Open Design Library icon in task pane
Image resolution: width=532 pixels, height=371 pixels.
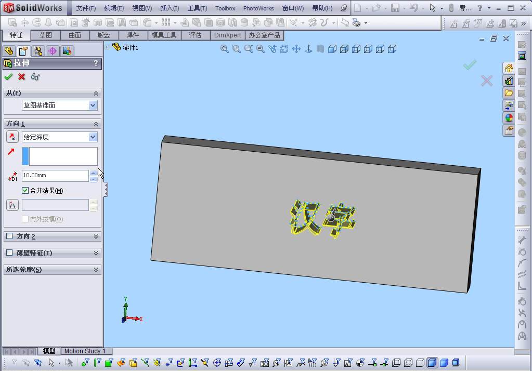point(509,81)
